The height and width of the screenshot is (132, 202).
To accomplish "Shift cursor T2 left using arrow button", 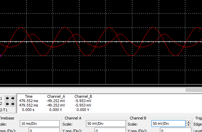I will pos(7,104).
